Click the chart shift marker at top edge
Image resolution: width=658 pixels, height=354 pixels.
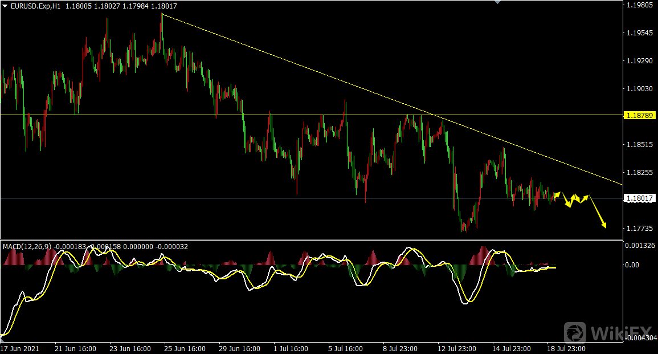pyautogui.click(x=498, y=2)
